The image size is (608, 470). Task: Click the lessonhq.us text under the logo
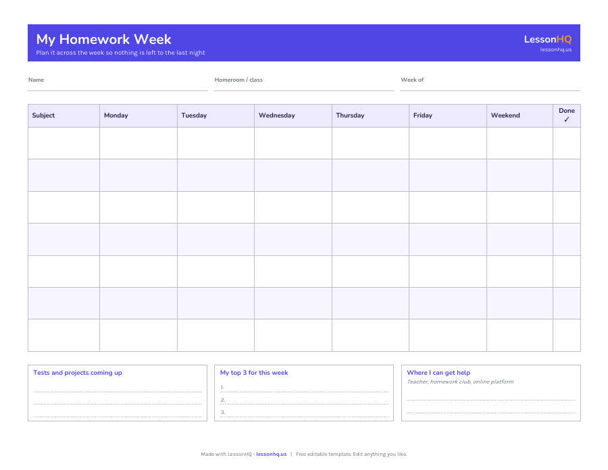click(x=556, y=49)
